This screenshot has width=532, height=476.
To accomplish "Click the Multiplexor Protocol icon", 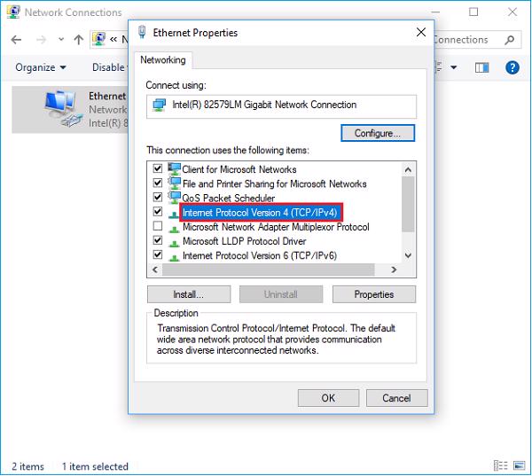I will (x=174, y=229).
